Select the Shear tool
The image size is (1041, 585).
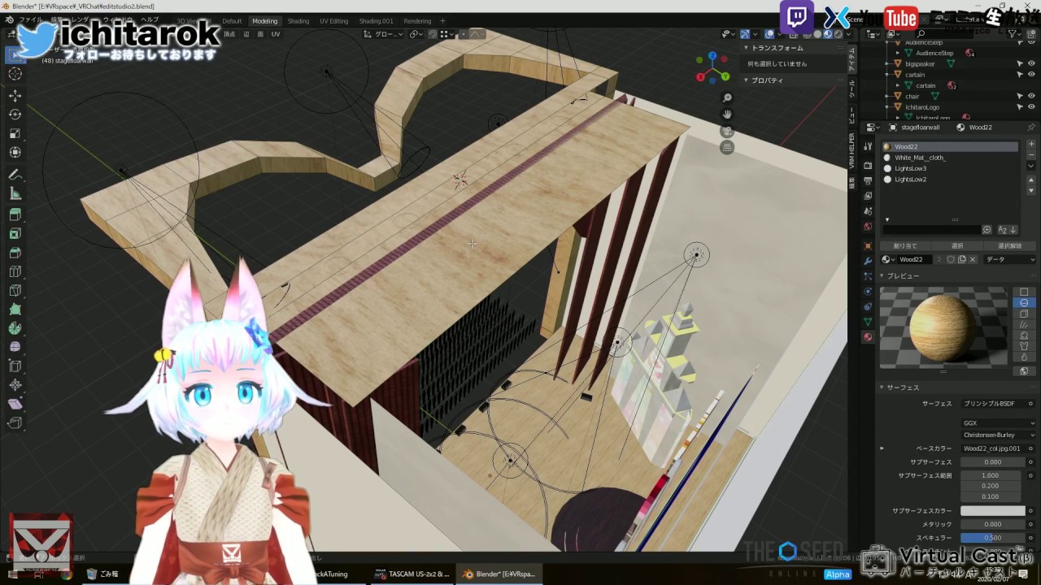coord(15,404)
